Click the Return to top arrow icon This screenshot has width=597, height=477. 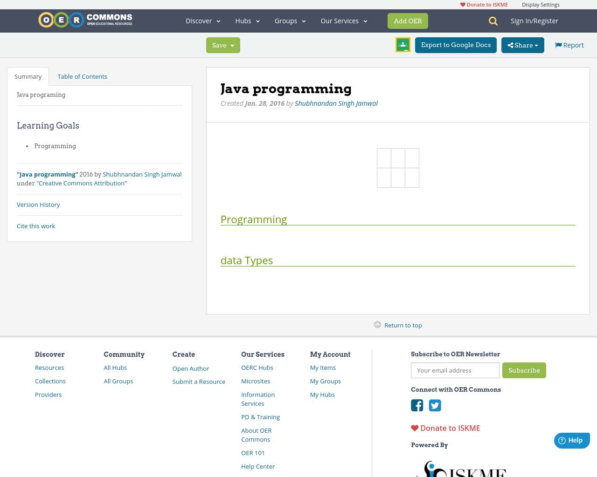pos(377,325)
